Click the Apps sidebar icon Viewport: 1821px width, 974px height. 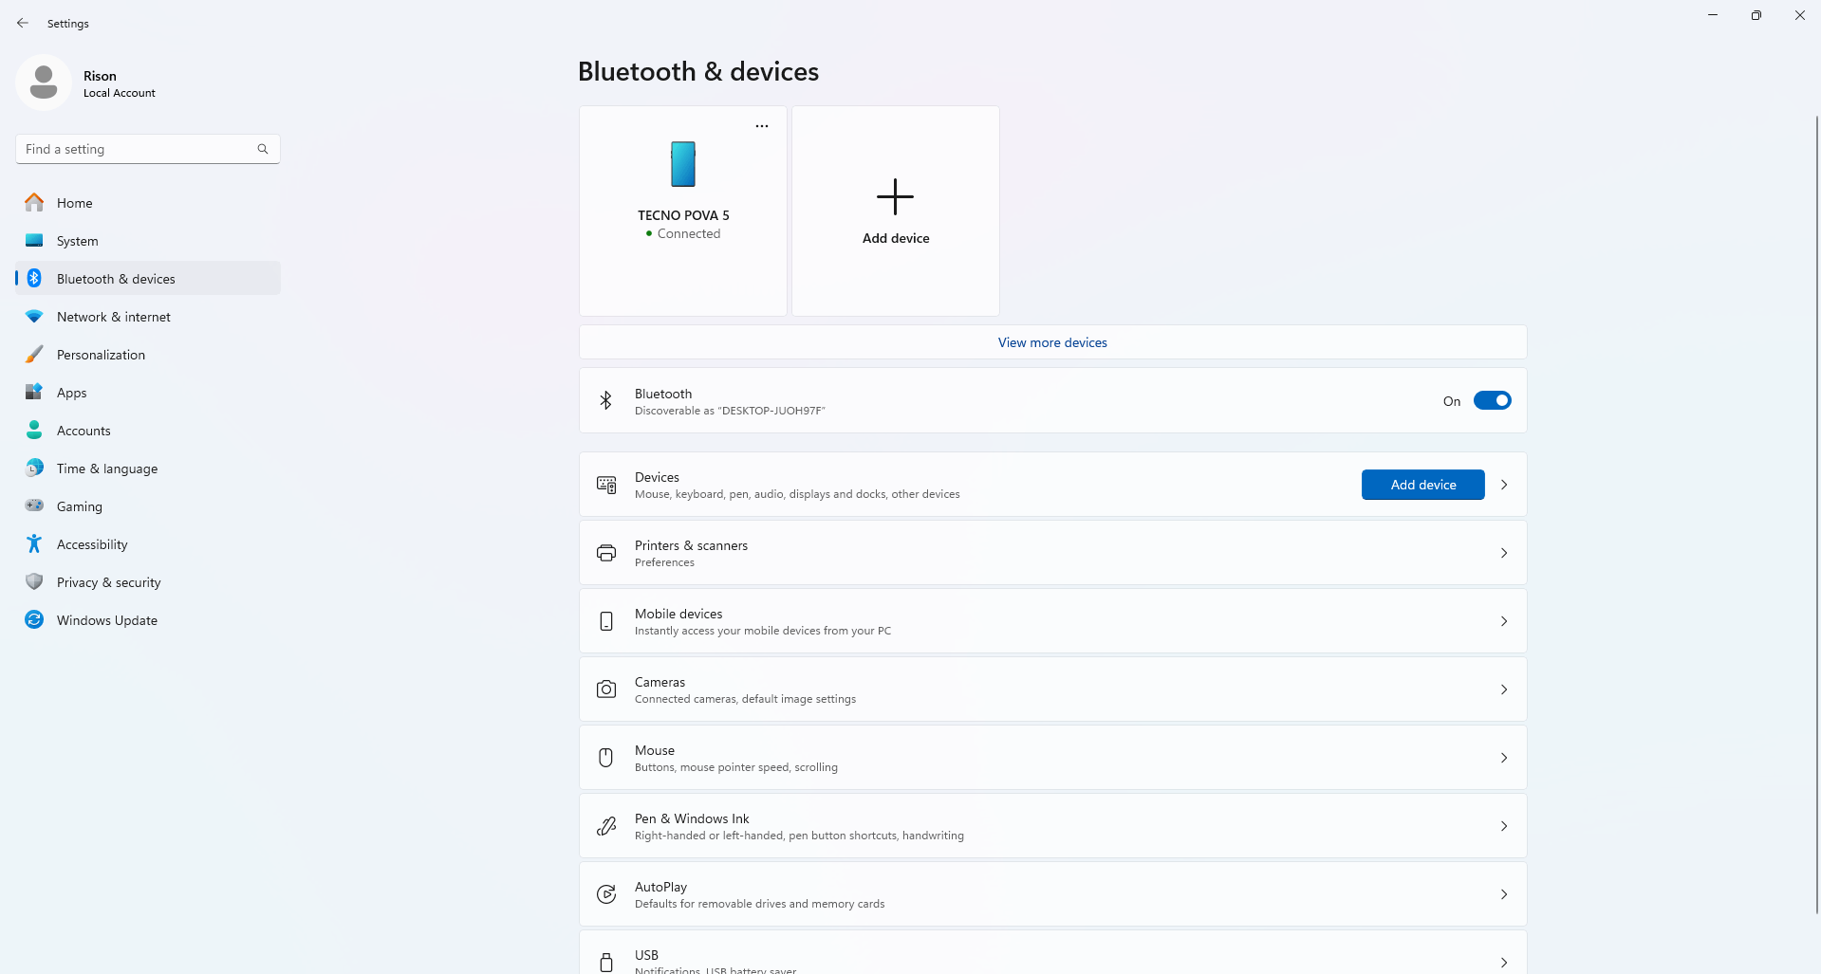click(x=34, y=392)
